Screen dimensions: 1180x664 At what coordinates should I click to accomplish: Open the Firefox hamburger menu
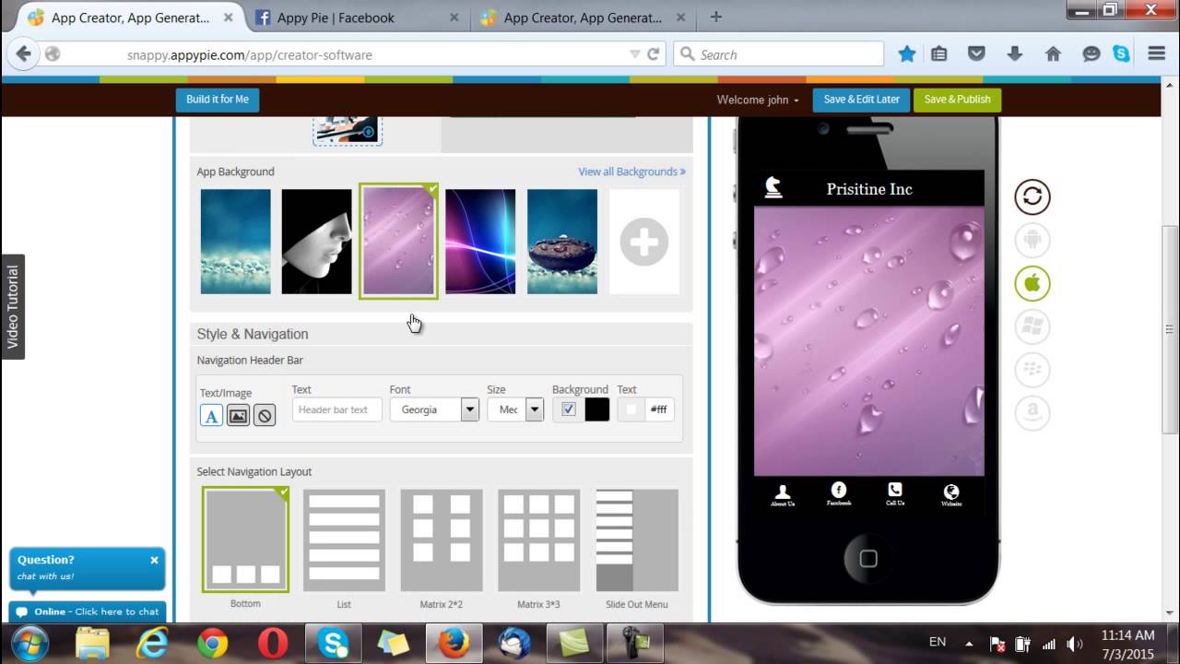[x=1157, y=54]
